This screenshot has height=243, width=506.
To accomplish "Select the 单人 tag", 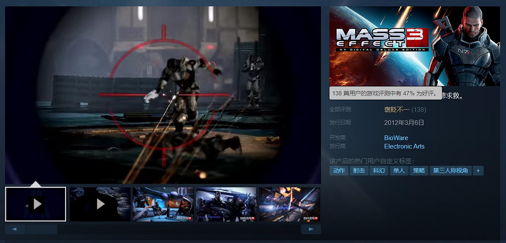I will pos(399,171).
